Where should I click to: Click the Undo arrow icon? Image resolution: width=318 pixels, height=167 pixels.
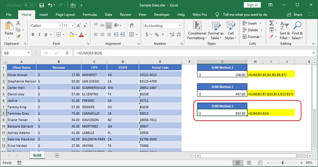point(50,5)
